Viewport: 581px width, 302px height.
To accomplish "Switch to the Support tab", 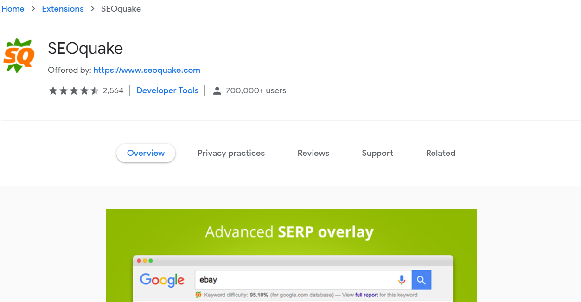I will tap(377, 153).
